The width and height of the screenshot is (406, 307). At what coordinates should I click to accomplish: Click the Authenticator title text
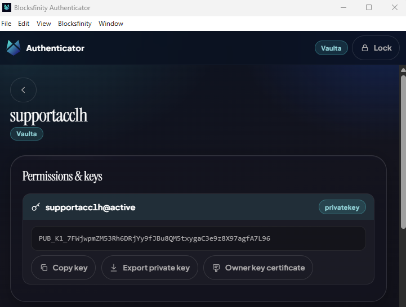55,48
